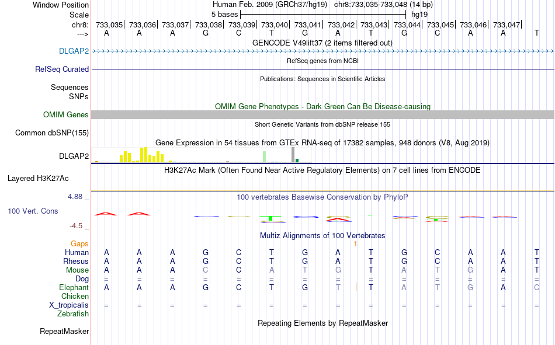Image resolution: width=555 pixels, height=345 pixels.
Task: Select the Rhesus species label
Action: [x=76, y=261]
